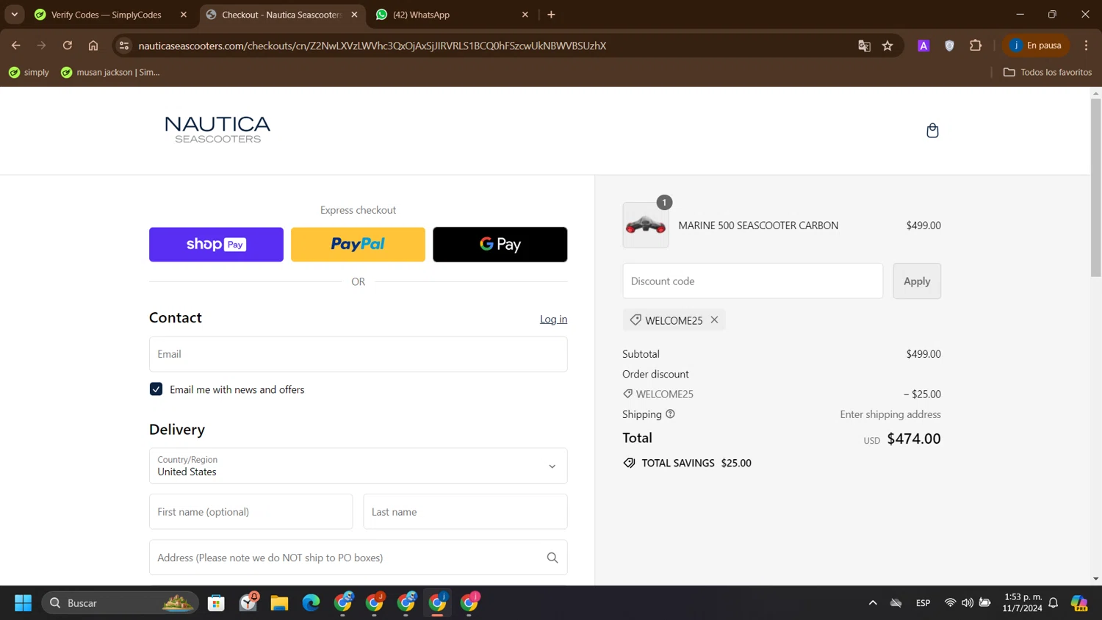Open the musan jackson bookmark
The image size is (1102, 620).
click(110, 72)
